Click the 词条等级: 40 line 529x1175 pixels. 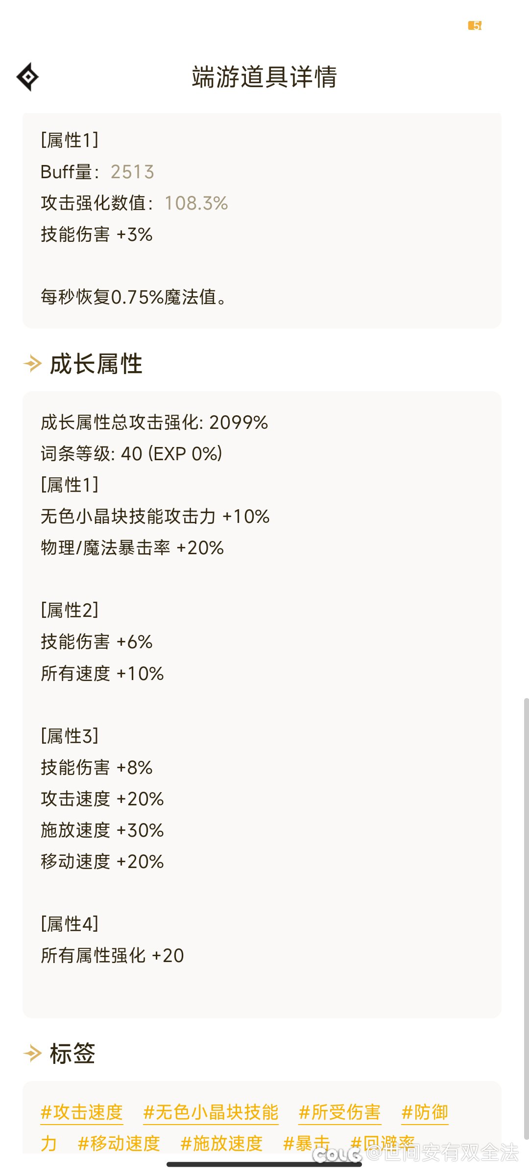pos(131,454)
